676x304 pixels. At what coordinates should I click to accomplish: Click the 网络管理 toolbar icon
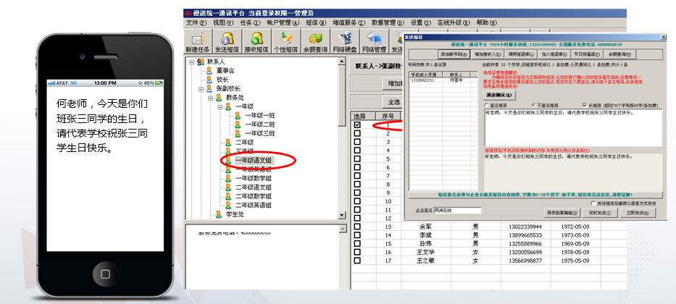click(x=374, y=41)
